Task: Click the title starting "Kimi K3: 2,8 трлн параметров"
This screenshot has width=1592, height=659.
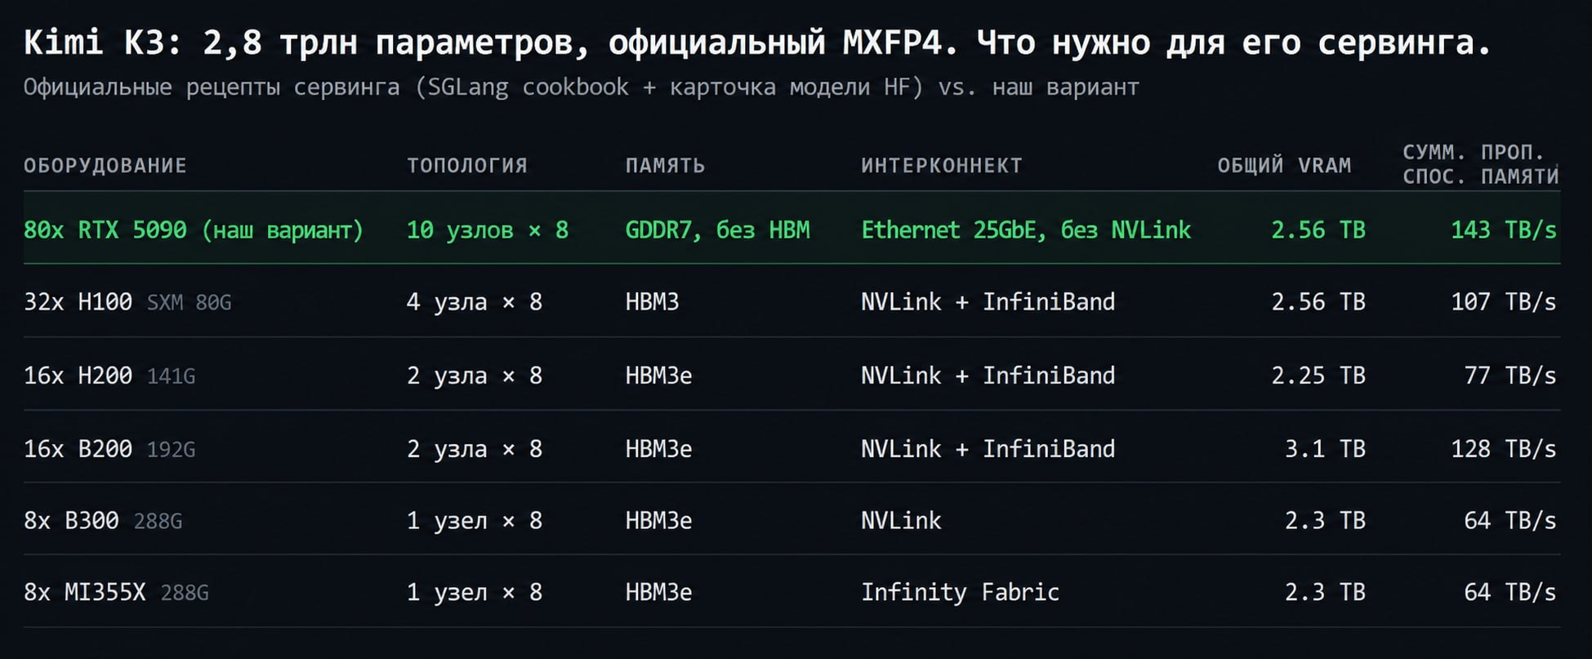Action: point(757,42)
